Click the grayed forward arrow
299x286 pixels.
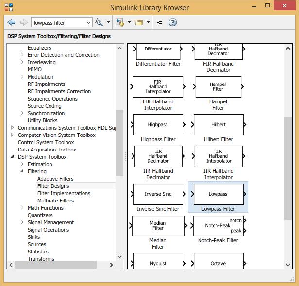click(x=24, y=22)
